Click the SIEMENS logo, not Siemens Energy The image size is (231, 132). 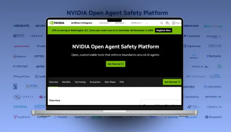click(x=20, y=107)
